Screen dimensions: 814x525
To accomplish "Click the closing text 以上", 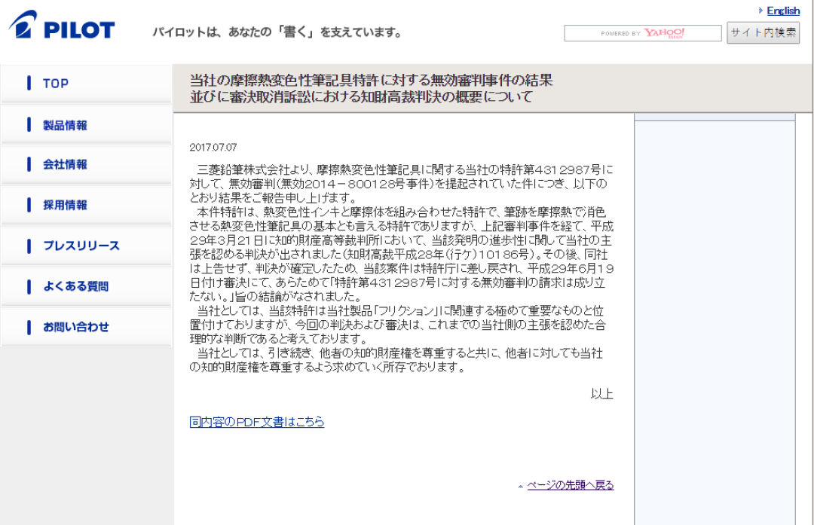I will (601, 394).
